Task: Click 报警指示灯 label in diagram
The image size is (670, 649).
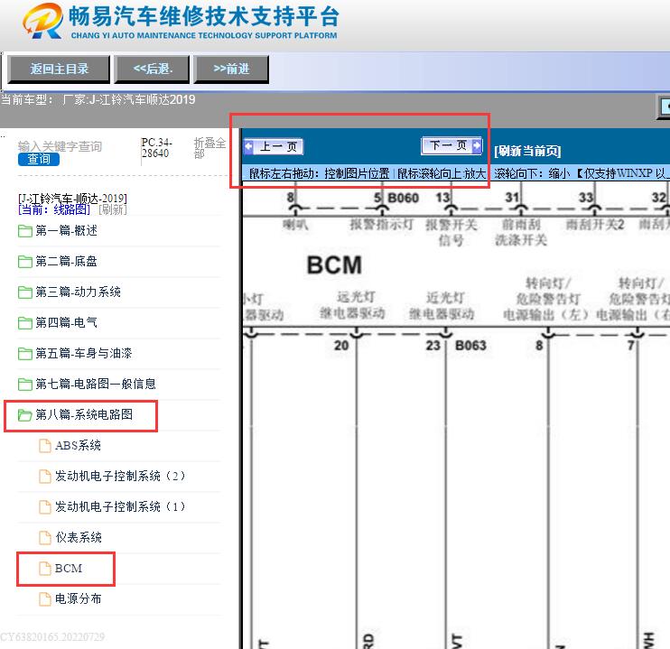Action: click(x=382, y=225)
